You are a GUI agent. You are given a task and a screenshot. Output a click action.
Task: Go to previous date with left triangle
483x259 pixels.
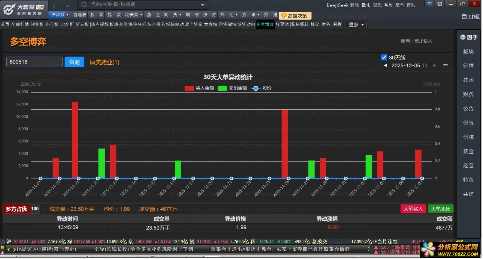click(385, 66)
